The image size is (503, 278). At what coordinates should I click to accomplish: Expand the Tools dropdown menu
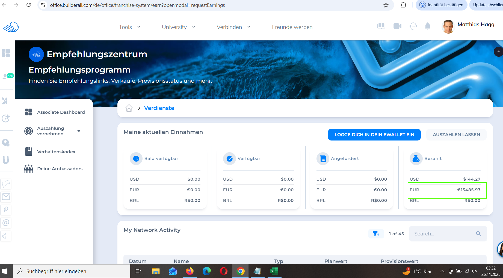[130, 27]
